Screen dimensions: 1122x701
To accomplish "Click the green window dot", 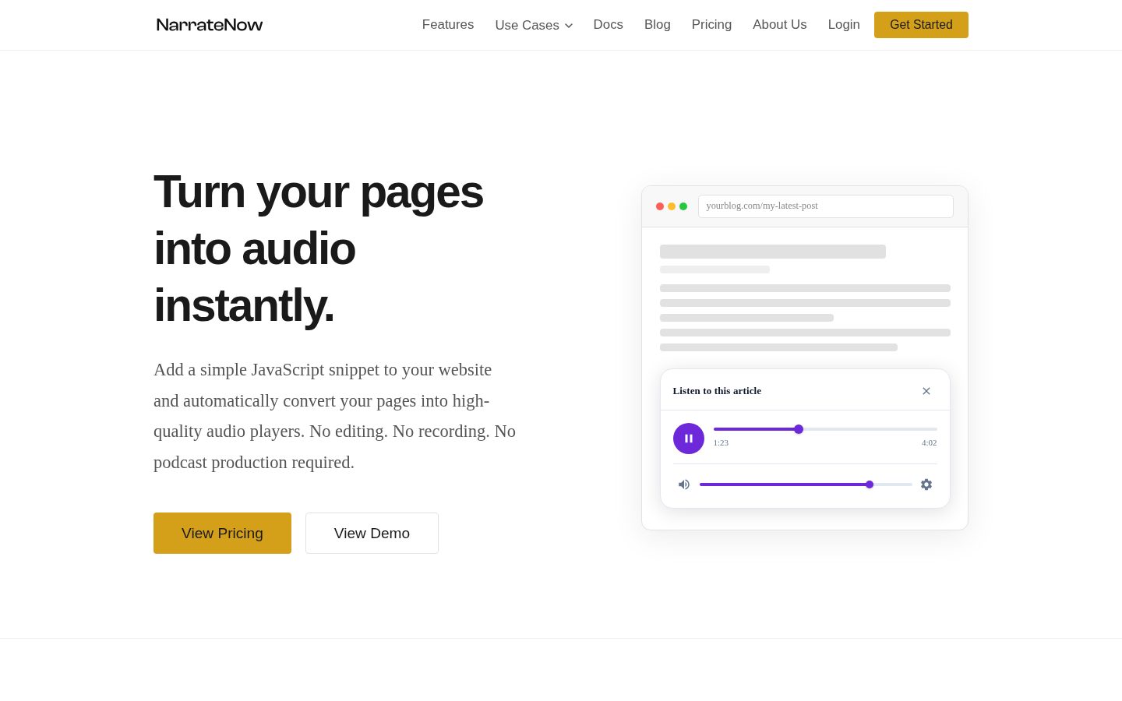I will (683, 206).
